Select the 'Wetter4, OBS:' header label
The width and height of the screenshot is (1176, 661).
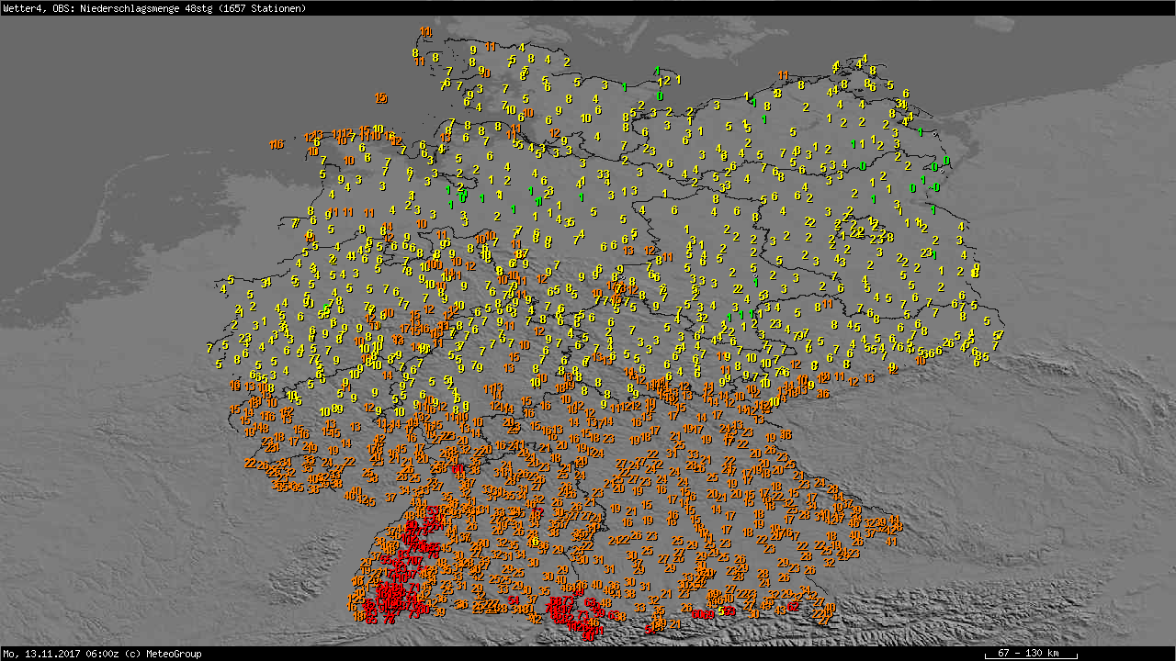37,7
